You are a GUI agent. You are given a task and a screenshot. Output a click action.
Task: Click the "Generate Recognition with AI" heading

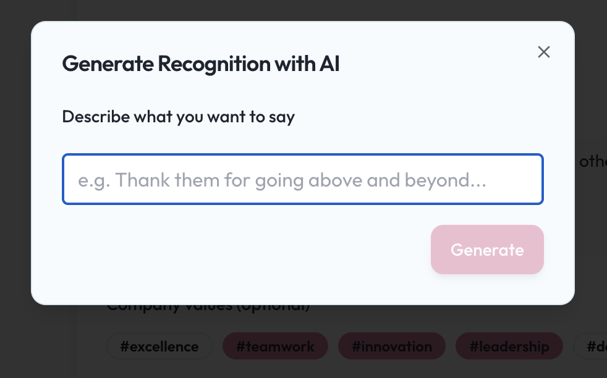tap(201, 64)
